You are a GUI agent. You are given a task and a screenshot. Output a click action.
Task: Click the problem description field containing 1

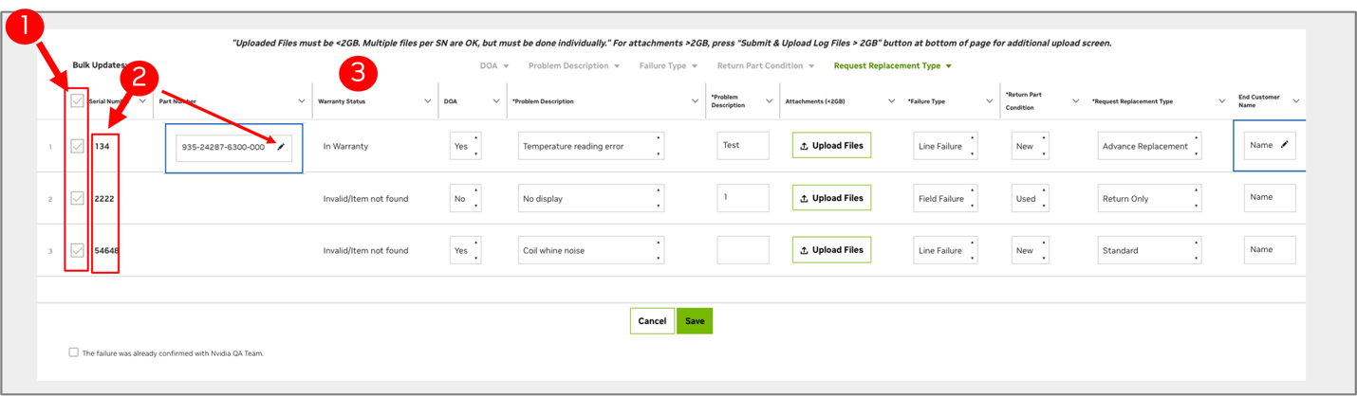(x=743, y=197)
